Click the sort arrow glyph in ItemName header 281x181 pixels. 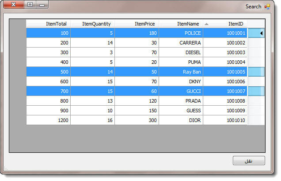[206, 24]
